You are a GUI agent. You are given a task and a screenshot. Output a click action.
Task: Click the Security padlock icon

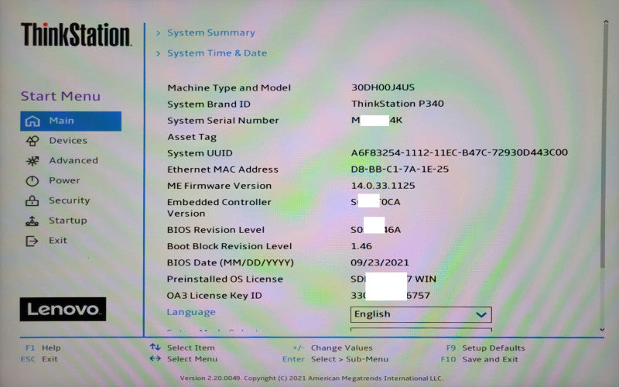(x=32, y=200)
